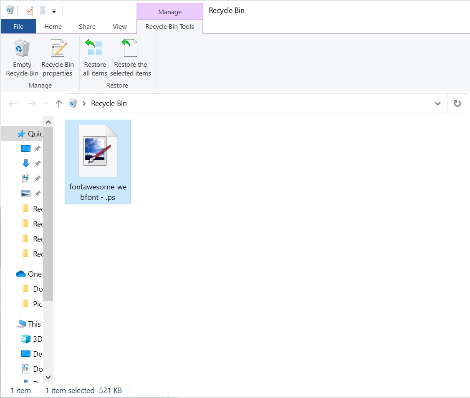
Task: Switch to the View tab
Action: click(x=120, y=26)
